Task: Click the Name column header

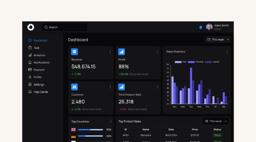Action: pyautogui.click(x=146, y=129)
